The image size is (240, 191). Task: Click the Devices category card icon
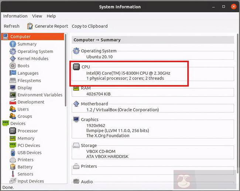click(x=6, y=123)
